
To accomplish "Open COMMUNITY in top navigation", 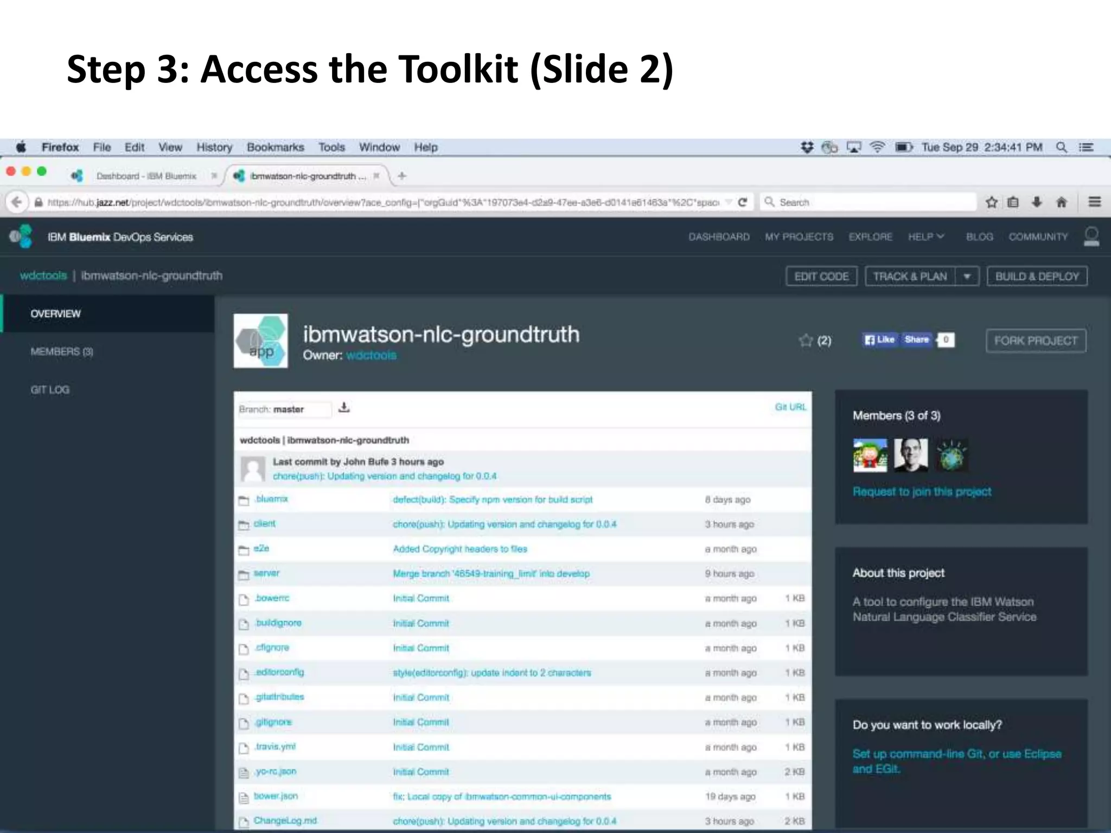I will 1038,237.
